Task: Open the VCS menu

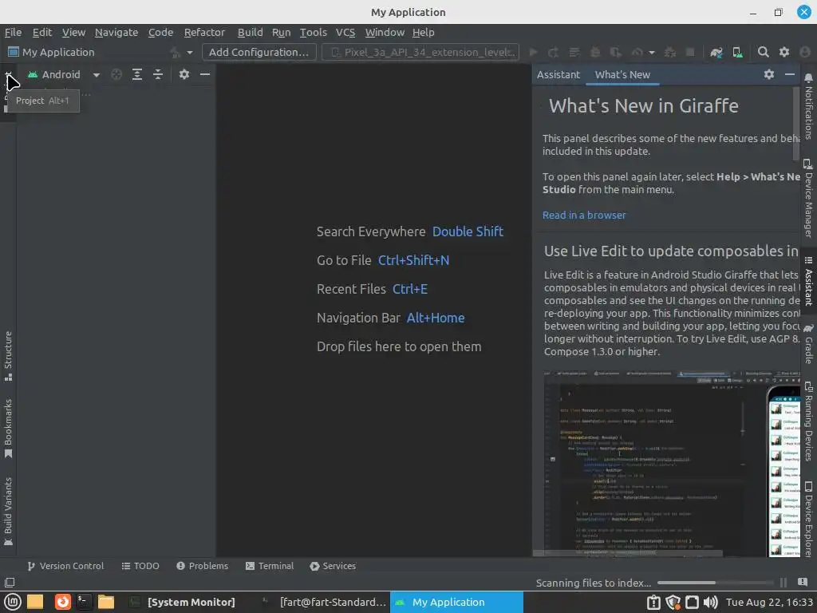Action: click(345, 32)
